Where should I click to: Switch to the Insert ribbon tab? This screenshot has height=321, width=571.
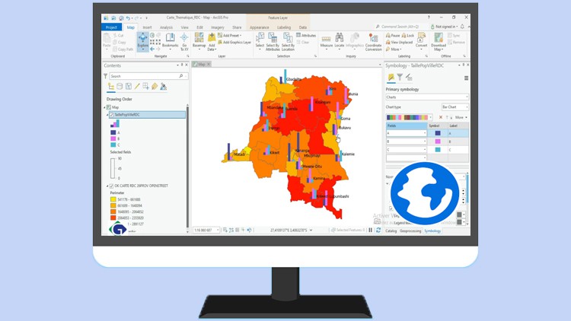pyautogui.click(x=147, y=27)
